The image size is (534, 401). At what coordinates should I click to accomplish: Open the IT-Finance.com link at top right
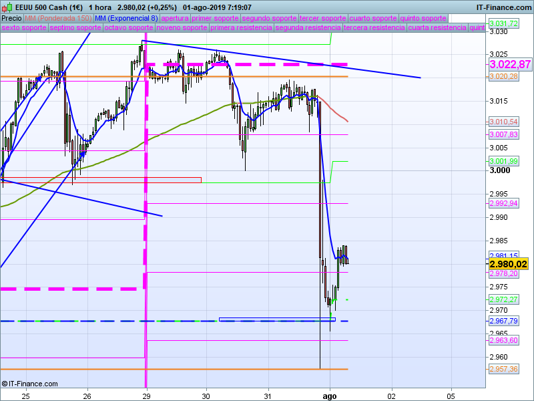[503, 7]
